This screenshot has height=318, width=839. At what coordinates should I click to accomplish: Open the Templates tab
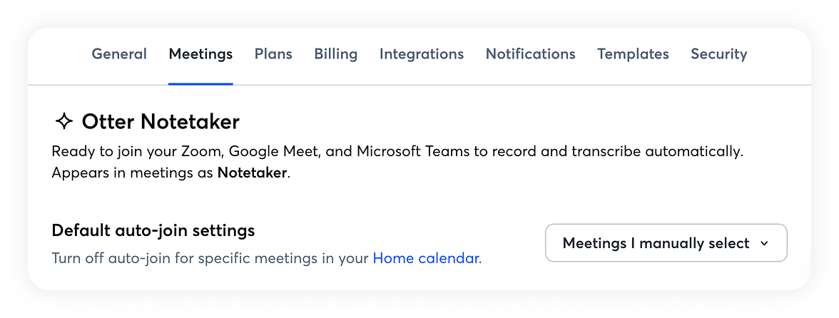(x=633, y=54)
